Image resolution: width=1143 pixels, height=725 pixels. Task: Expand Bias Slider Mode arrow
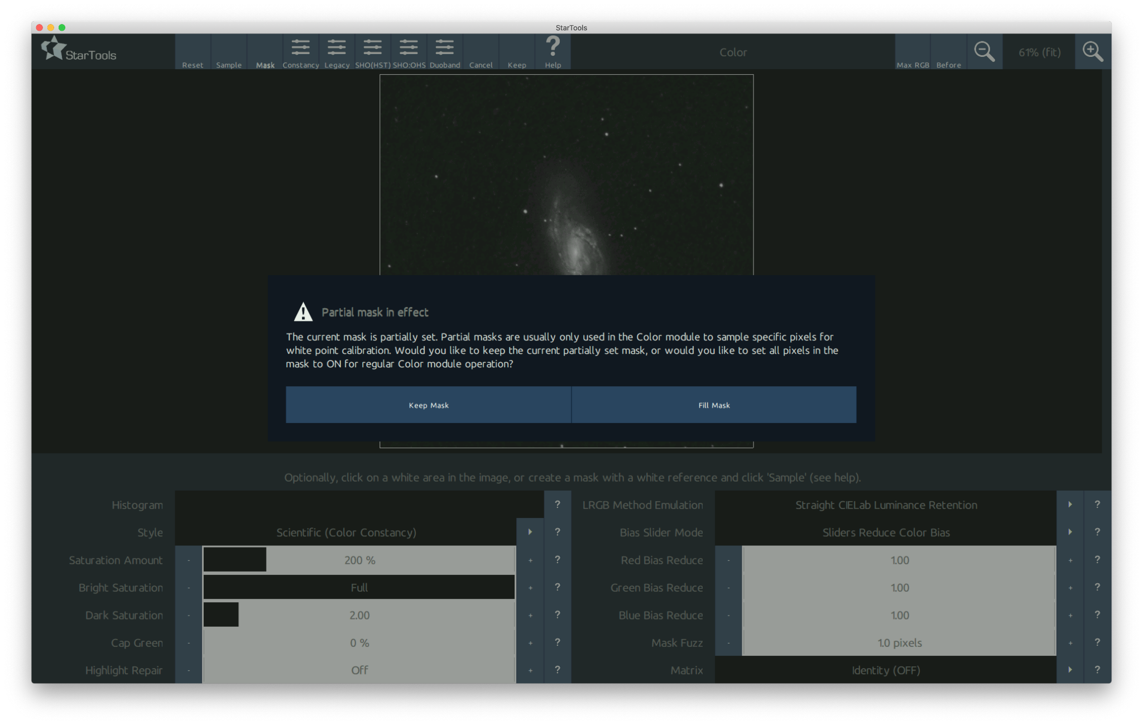[x=1070, y=532]
